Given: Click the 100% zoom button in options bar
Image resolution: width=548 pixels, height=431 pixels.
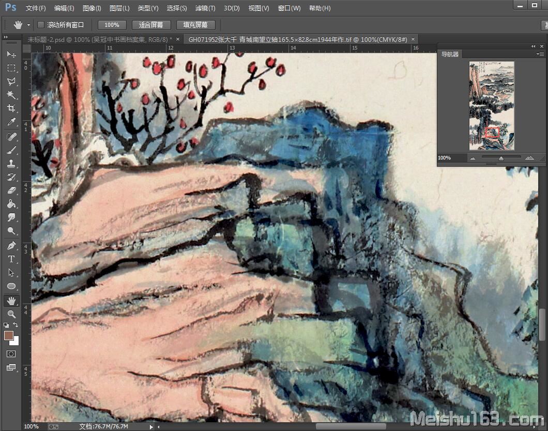Looking at the screenshot, I should coord(112,25).
